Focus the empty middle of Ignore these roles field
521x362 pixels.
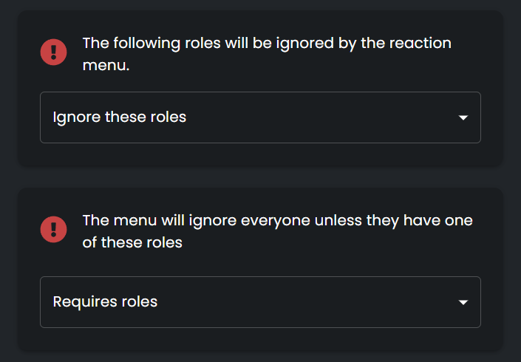pyautogui.click(x=319, y=117)
